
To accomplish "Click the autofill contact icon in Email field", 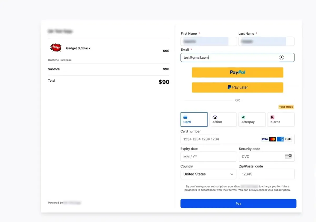I will tap(282, 57).
